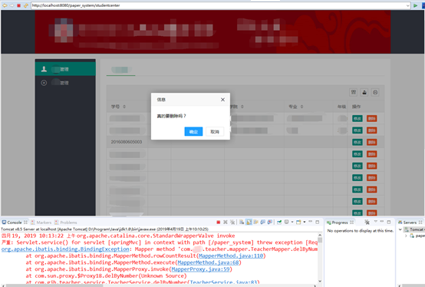Screen dimensions: 425x287
Task: Open Display Selected Console dropdown arrow
Action: pyautogui.click(x=292, y=222)
